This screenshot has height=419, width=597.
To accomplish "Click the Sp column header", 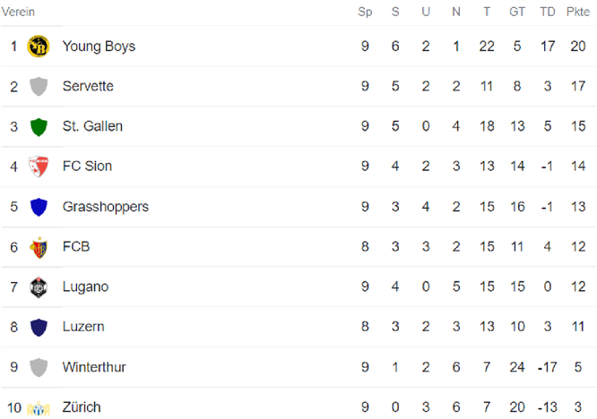I will (365, 12).
